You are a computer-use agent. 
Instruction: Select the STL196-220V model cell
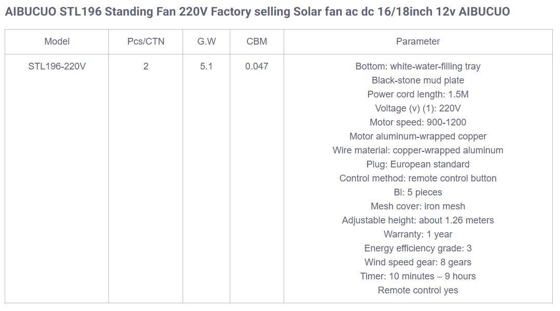point(57,66)
